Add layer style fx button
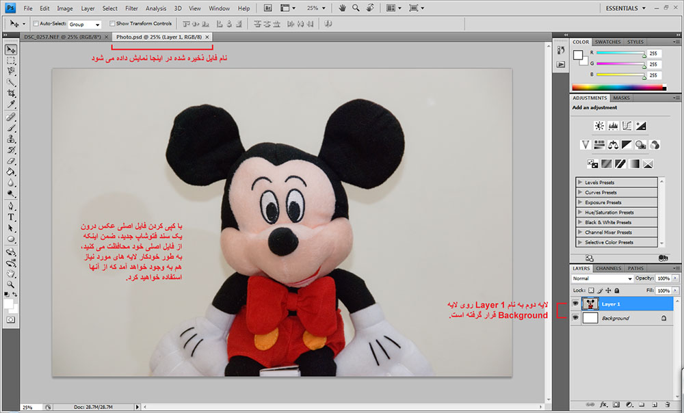 (603, 404)
